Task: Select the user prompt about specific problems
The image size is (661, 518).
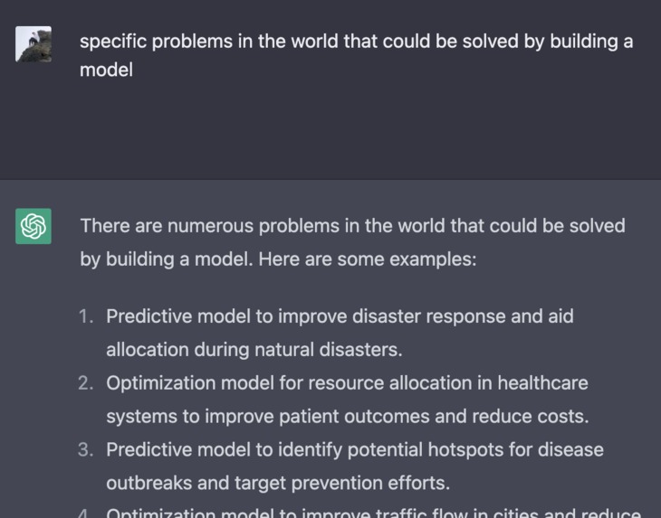Action: [x=356, y=55]
